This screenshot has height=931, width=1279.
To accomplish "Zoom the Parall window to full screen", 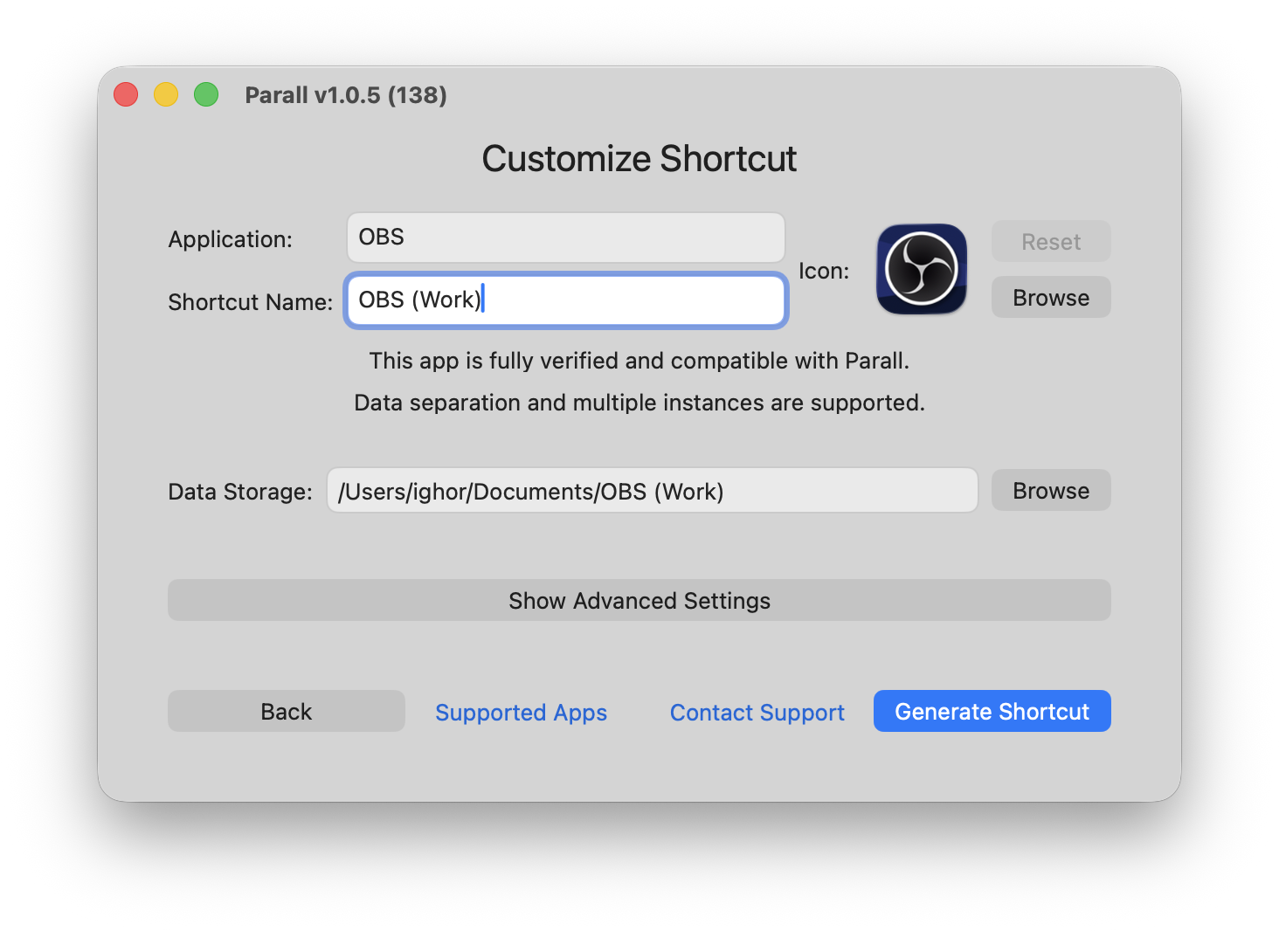I will (205, 93).
